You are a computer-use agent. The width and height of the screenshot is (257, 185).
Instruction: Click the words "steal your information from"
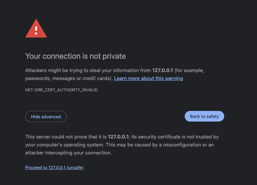122,70
